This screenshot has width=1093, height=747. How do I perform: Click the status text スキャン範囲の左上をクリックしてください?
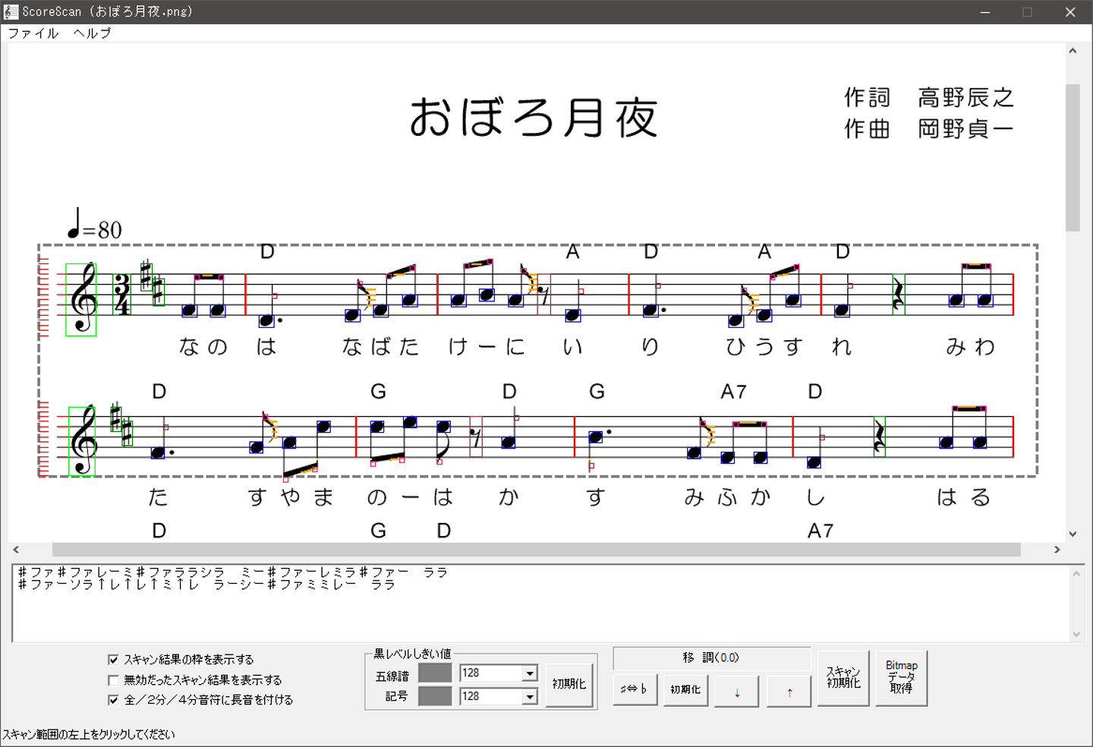[89, 734]
